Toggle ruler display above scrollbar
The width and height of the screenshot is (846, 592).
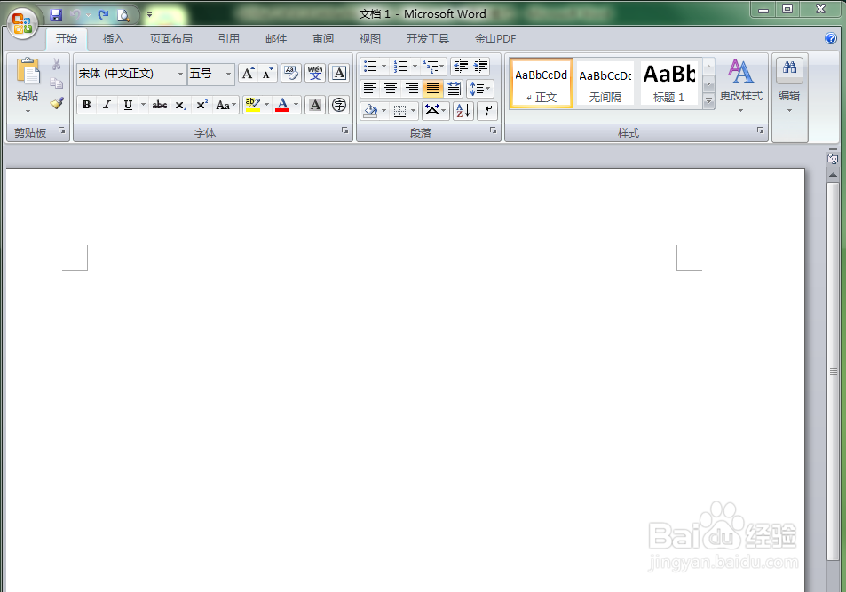pyautogui.click(x=833, y=158)
